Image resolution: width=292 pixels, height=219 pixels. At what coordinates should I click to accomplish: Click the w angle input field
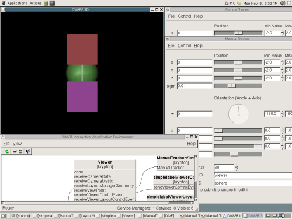[x=194, y=114]
